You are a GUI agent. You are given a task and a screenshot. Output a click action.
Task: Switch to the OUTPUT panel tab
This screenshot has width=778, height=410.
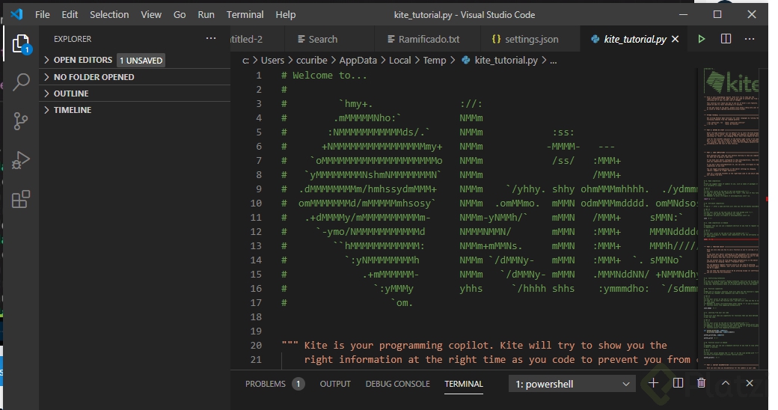(x=335, y=384)
